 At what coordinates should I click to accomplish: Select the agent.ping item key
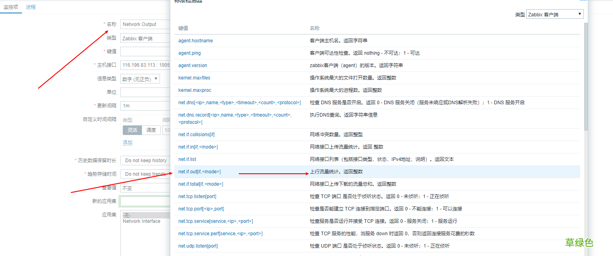coord(189,53)
